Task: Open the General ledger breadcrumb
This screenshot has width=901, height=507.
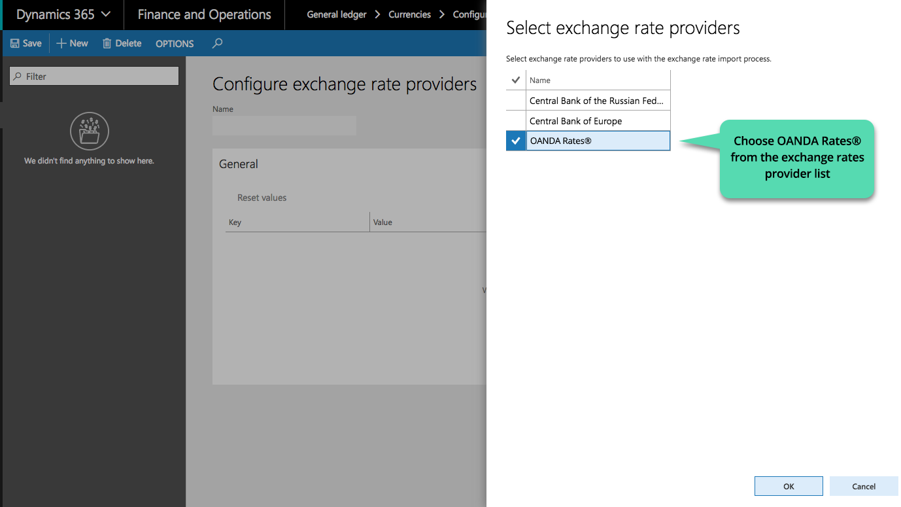Action: [337, 14]
